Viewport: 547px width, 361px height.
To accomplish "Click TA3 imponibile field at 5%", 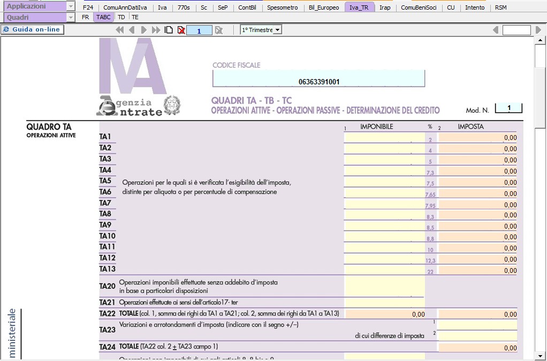I will coord(384,160).
